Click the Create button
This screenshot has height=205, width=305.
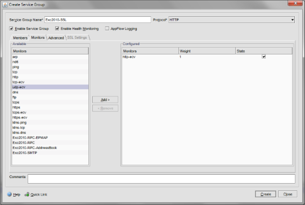266,194
